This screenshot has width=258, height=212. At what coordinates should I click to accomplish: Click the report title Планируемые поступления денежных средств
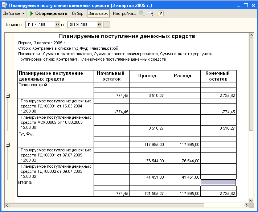click(x=127, y=36)
